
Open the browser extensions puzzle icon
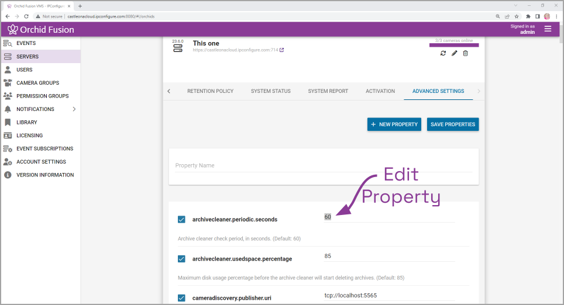[528, 16]
